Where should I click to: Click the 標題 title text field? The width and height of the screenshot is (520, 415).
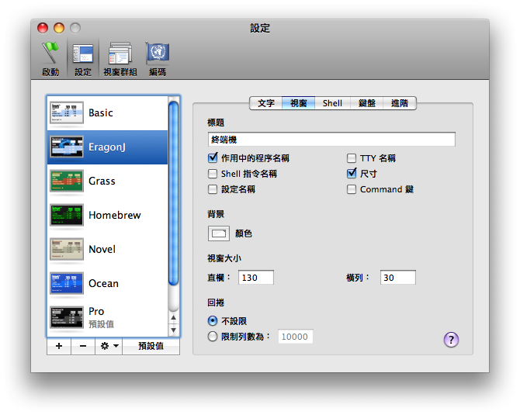pos(331,140)
